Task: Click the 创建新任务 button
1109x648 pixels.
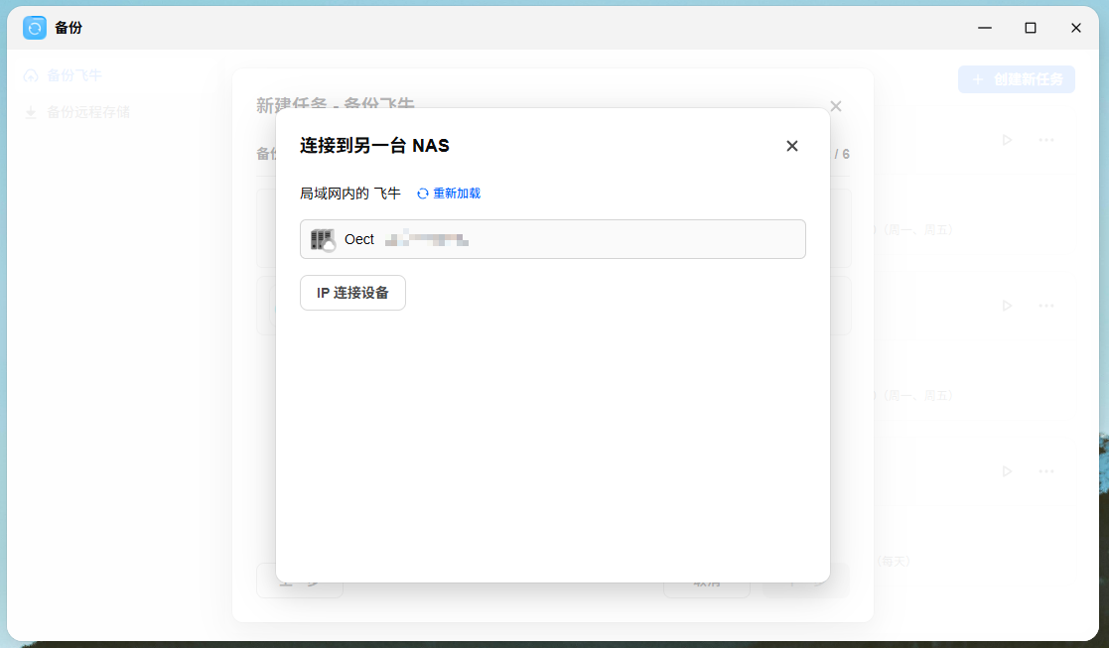Action: click(x=1017, y=79)
